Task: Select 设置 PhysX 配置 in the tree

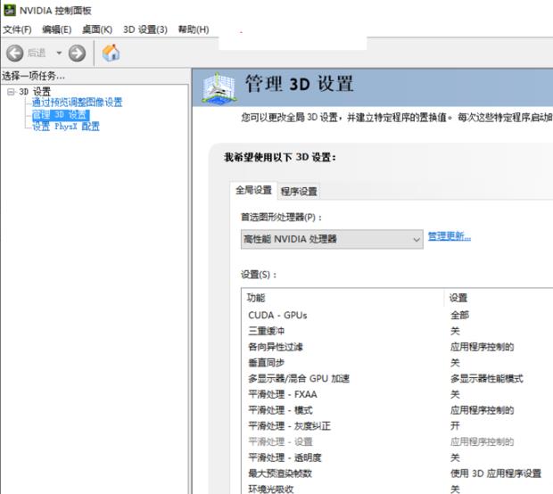Action: point(66,127)
